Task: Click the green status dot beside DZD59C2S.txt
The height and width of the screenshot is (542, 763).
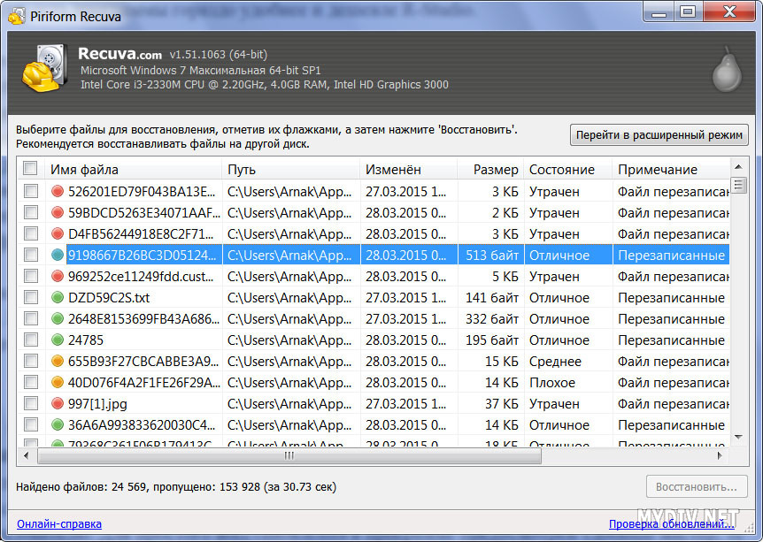Action: click(x=58, y=297)
